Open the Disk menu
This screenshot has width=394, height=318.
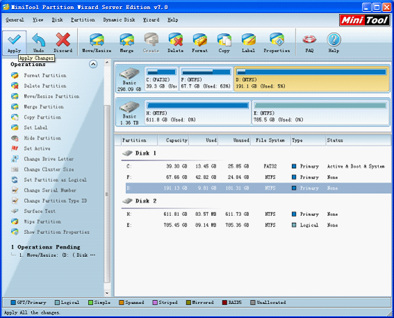coord(57,19)
